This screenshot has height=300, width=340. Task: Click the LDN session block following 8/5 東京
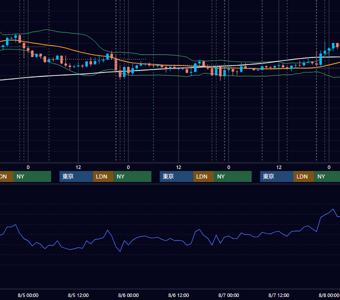(103, 176)
